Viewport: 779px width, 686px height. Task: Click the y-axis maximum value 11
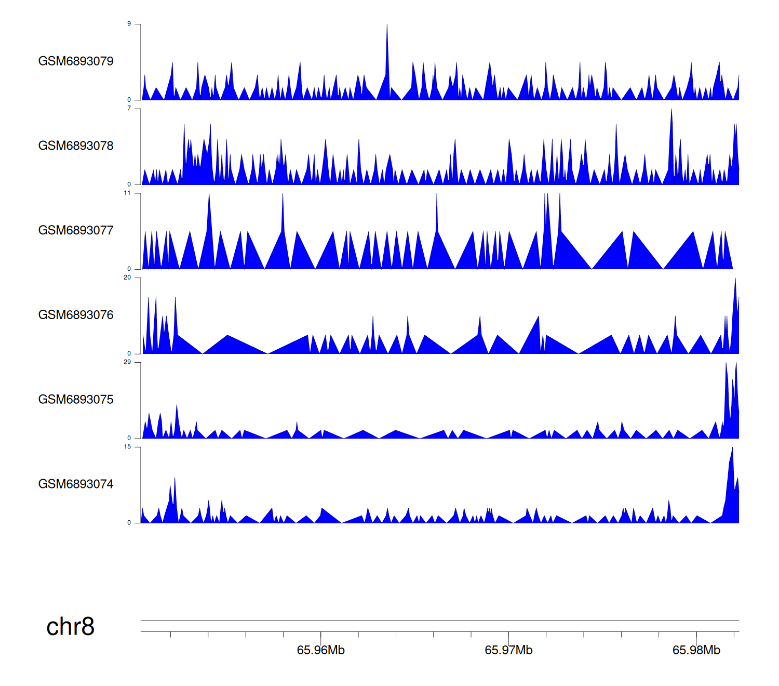pyautogui.click(x=127, y=193)
